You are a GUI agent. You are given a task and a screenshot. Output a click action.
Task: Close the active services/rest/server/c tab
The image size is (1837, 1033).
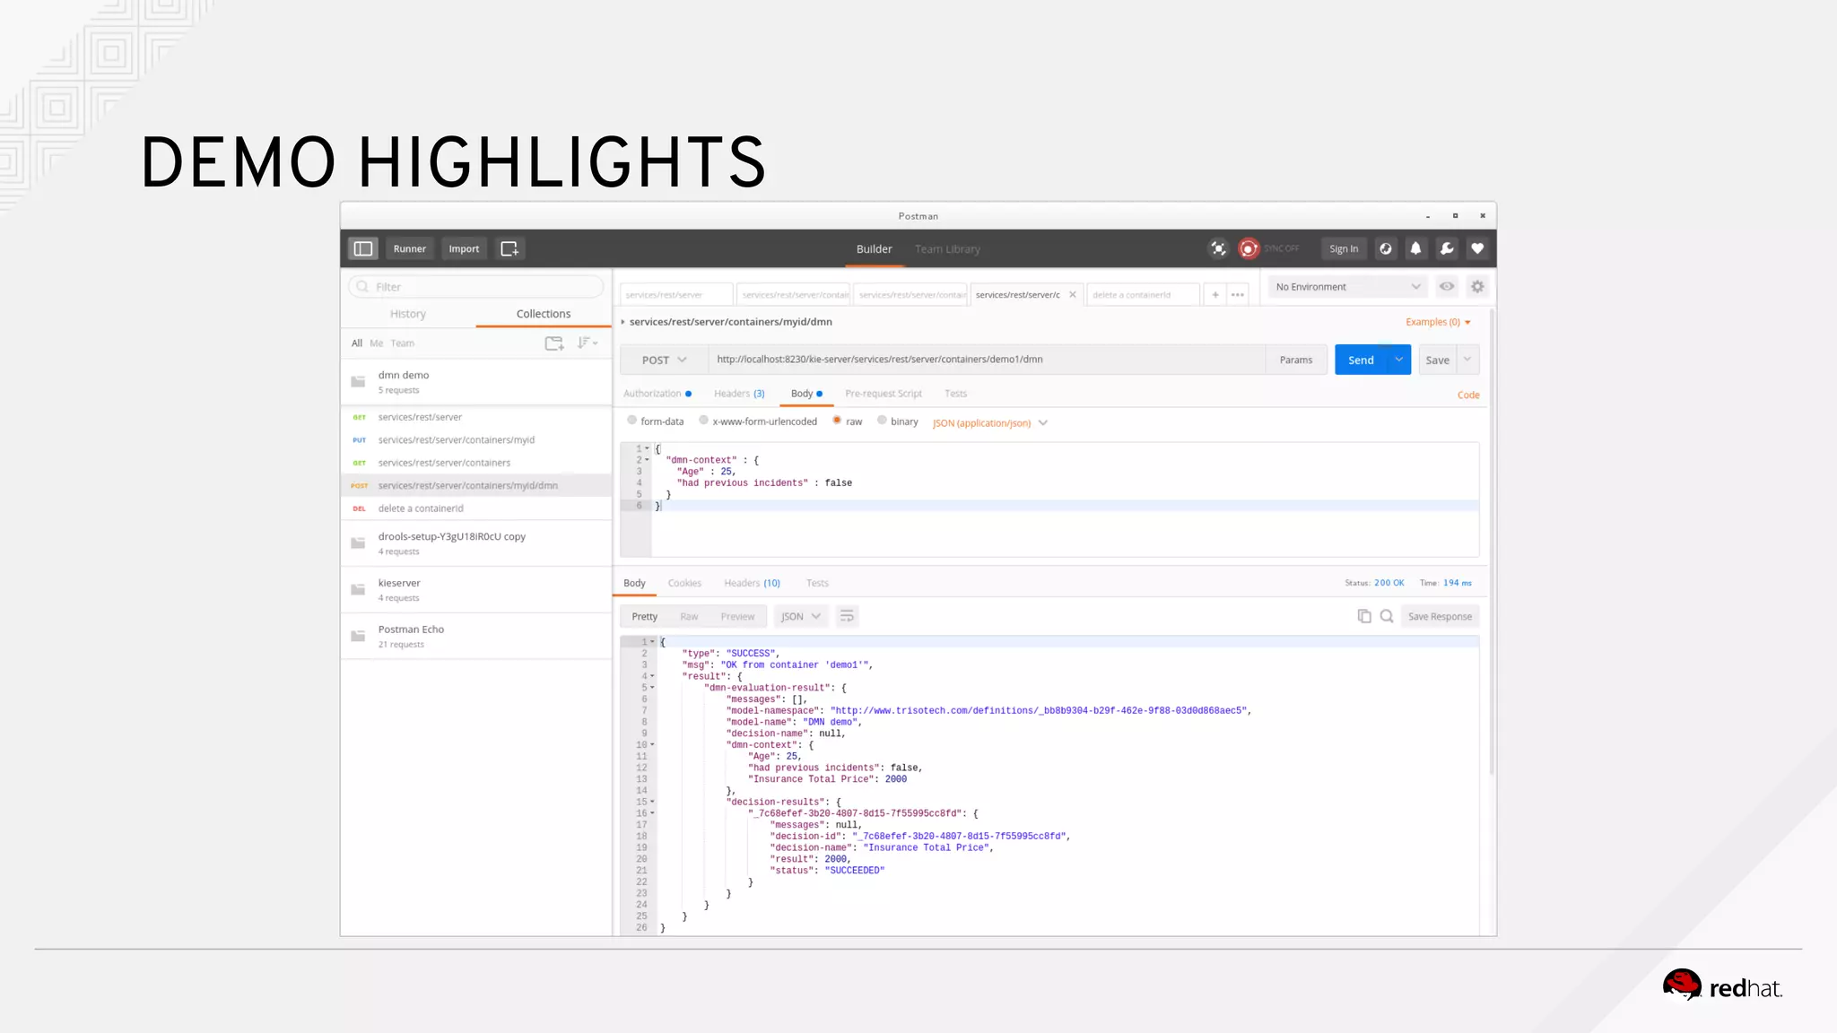(1072, 295)
